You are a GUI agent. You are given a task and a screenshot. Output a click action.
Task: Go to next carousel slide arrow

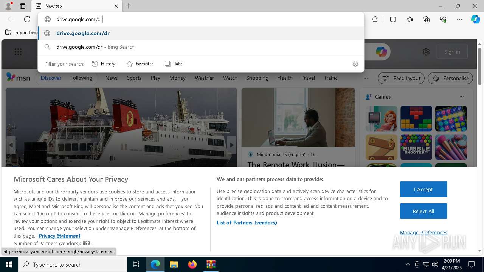[x=232, y=145]
